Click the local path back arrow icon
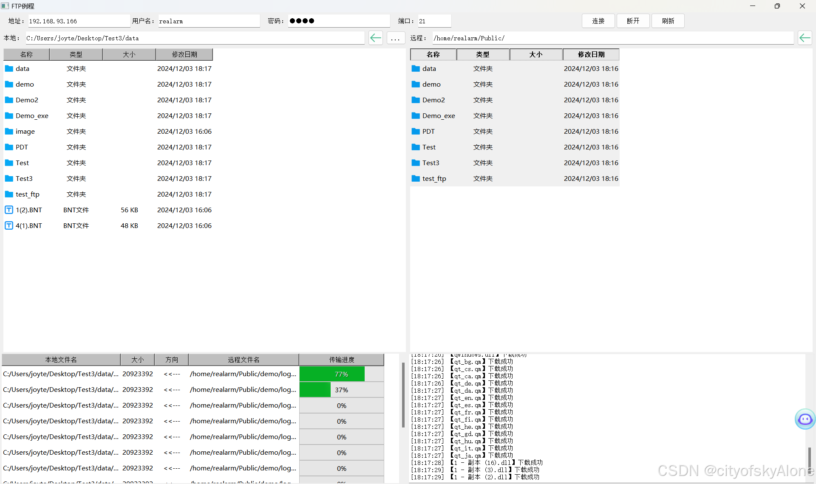816x484 pixels. pyautogui.click(x=375, y=38)
